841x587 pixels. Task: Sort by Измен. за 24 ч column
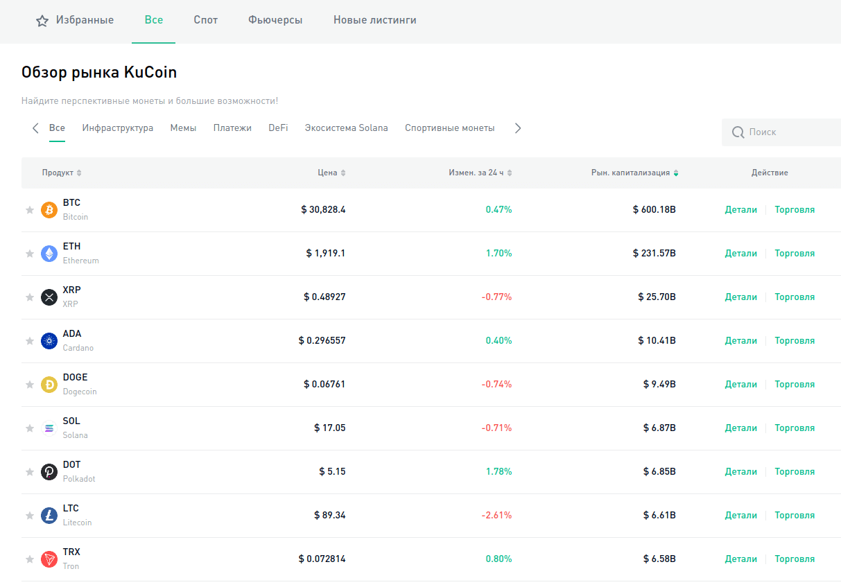tap(510, 173)
